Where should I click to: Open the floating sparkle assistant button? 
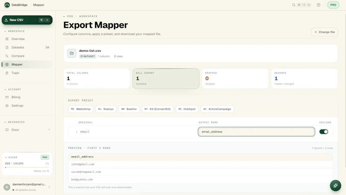(x=336, y=185)
